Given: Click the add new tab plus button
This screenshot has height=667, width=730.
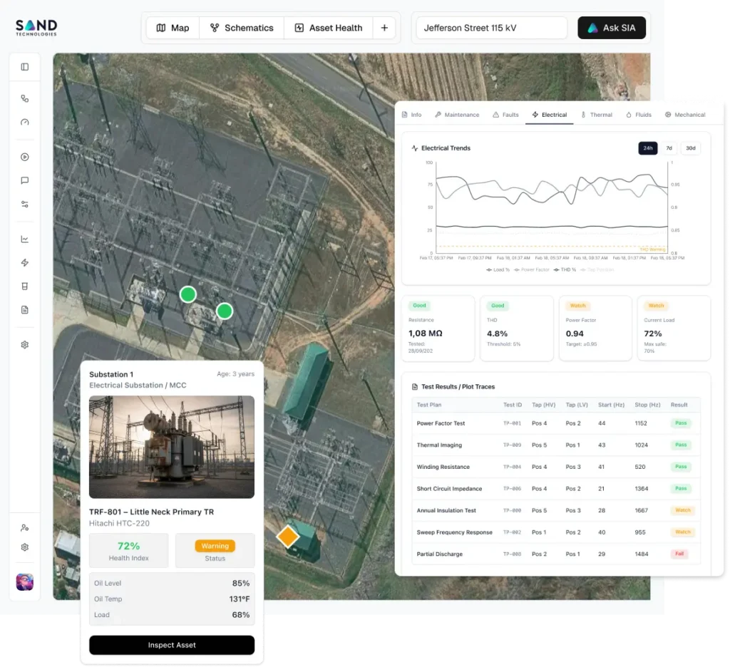Looking at the screenshot, I should pyautogui.click(x=384, y=28).
